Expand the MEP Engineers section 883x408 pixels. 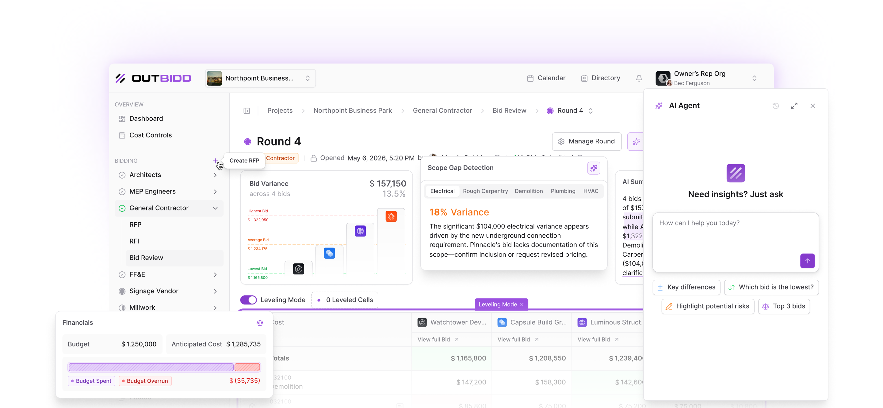[x=215, y=191]
